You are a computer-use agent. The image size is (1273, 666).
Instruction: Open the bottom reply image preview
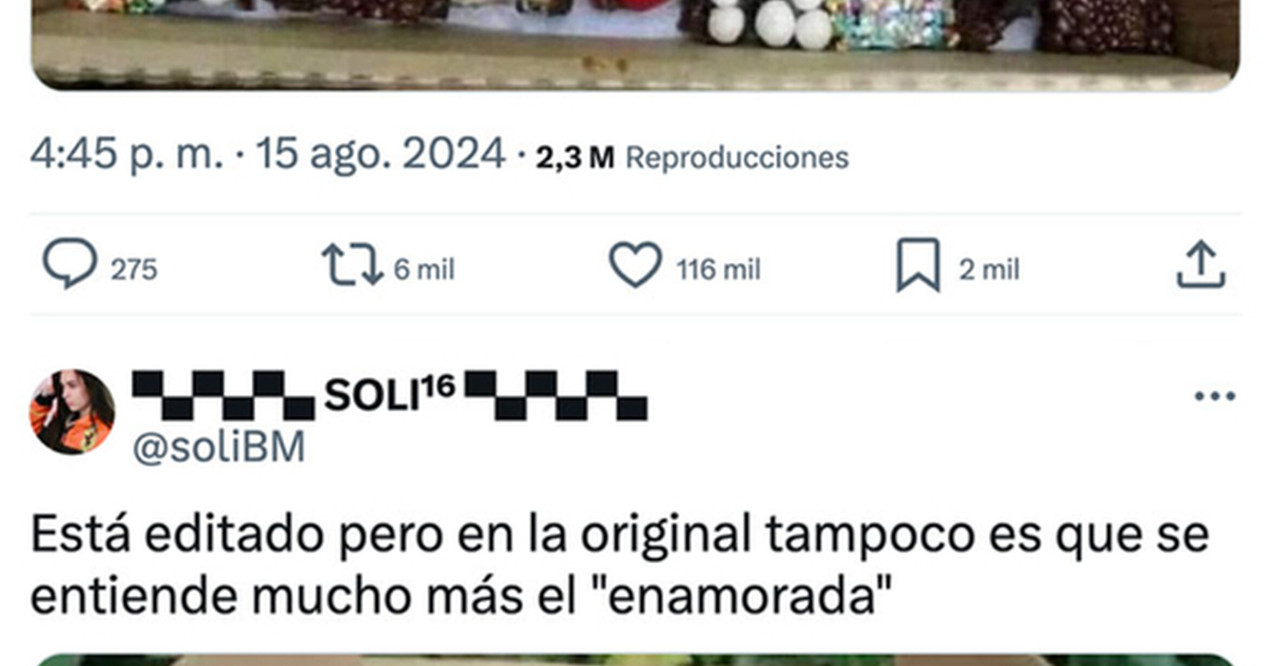click(635, 660)
